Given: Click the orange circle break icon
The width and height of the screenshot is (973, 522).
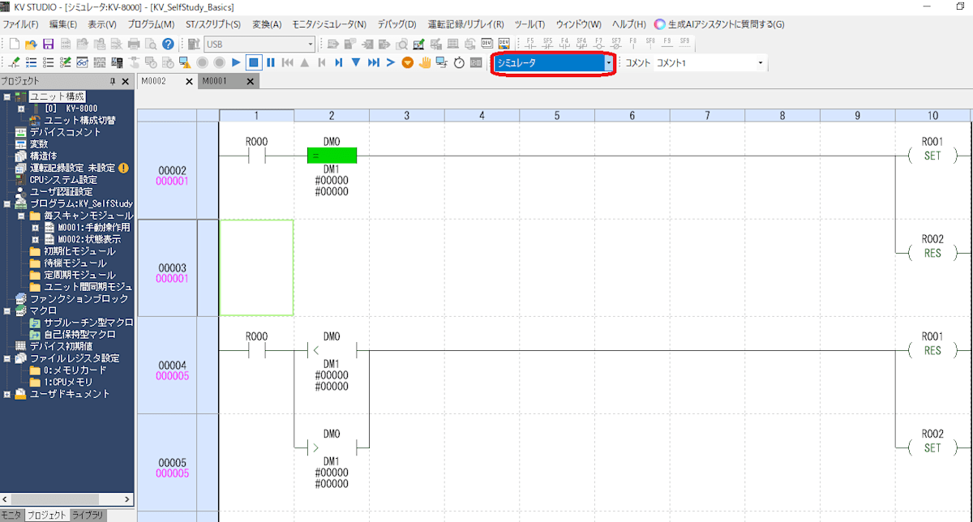Looking at the screenshot, I should (408, 62).
